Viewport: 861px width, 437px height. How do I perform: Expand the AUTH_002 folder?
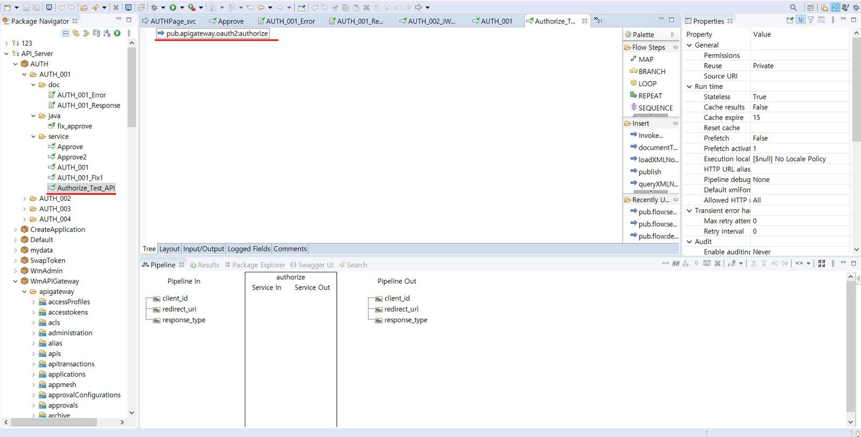(x=25, y=199)
